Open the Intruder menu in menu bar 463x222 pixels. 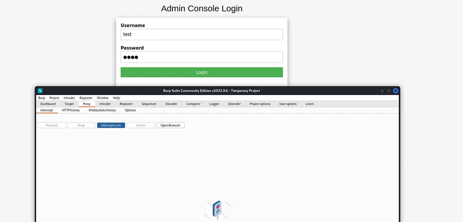(69, 98)
